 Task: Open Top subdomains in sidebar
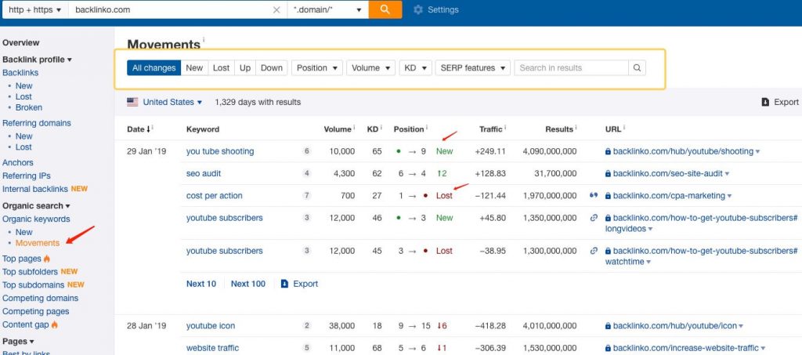(34, 285)
